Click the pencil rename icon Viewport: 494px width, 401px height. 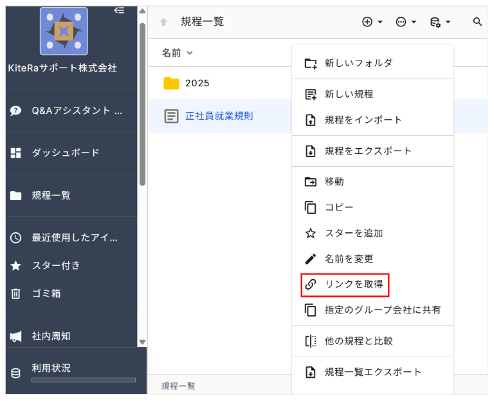pos(311,259)
